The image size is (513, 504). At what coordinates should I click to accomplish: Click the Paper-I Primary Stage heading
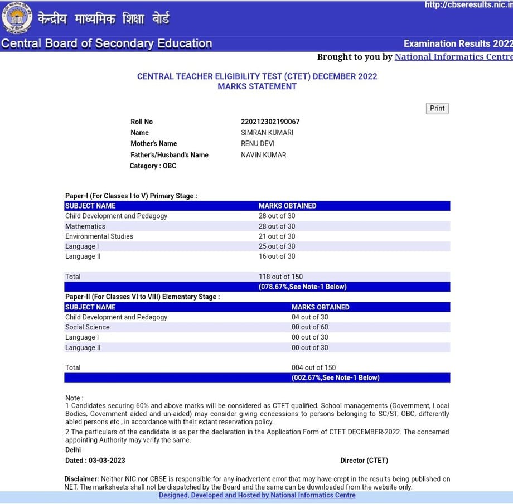pos(131,196)
